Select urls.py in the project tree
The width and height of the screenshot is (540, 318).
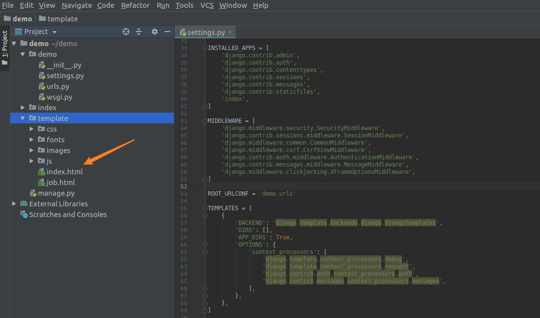click(58, 86)
